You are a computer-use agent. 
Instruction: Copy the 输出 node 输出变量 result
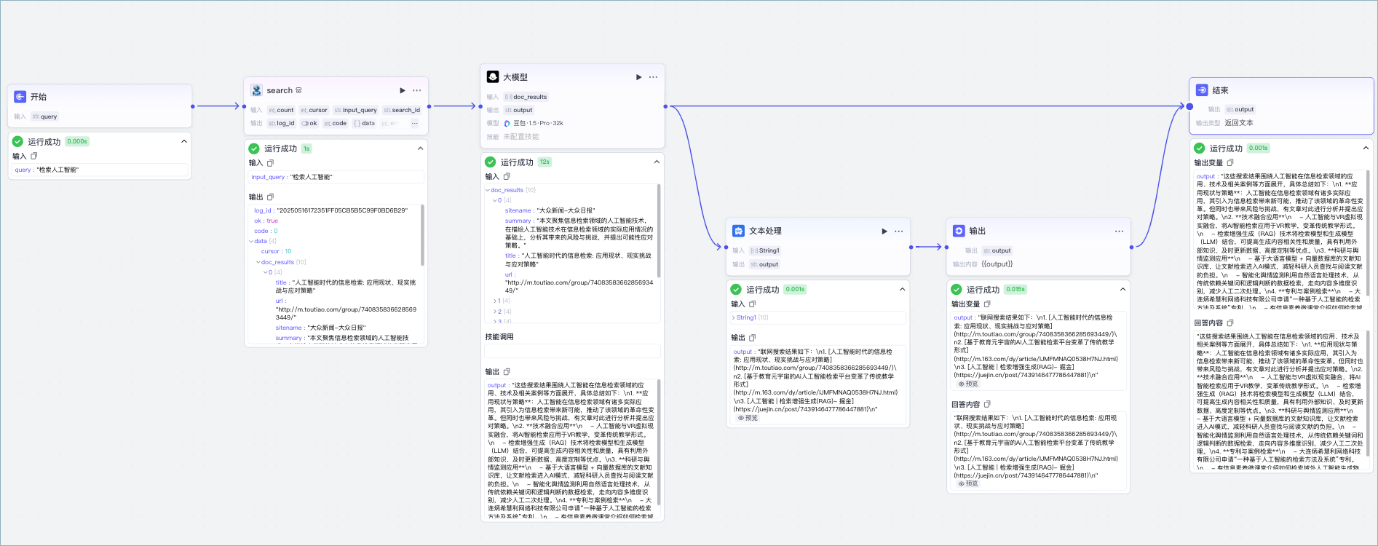[987, 304]
